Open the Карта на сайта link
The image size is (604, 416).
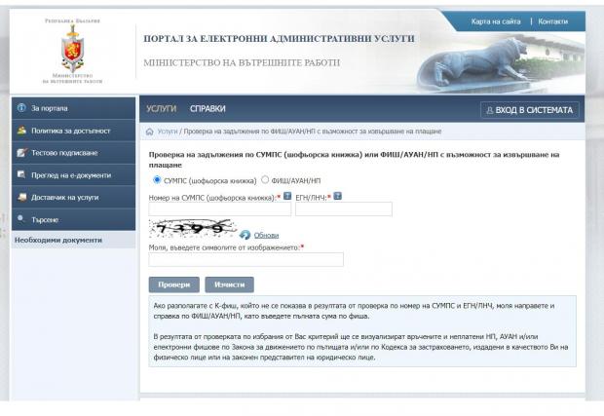(495, 21)
